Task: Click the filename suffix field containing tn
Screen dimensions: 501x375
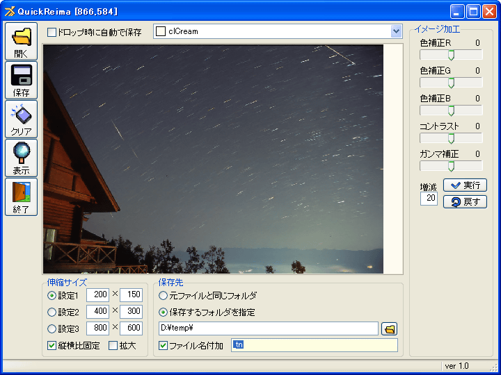Action: 315,345
